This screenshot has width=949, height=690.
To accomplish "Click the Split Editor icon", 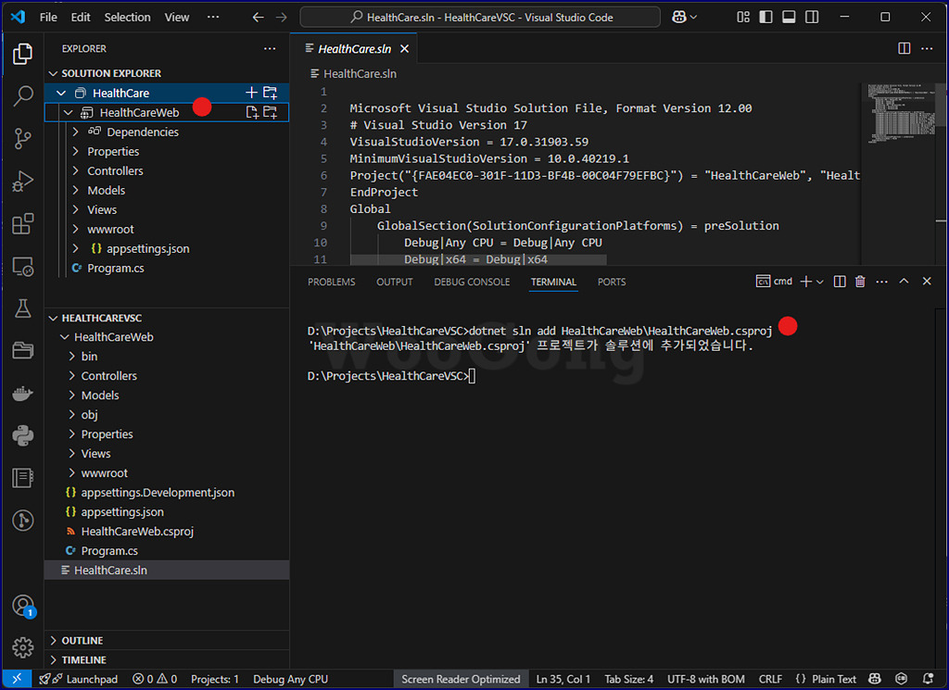I will tap(904, 48).
